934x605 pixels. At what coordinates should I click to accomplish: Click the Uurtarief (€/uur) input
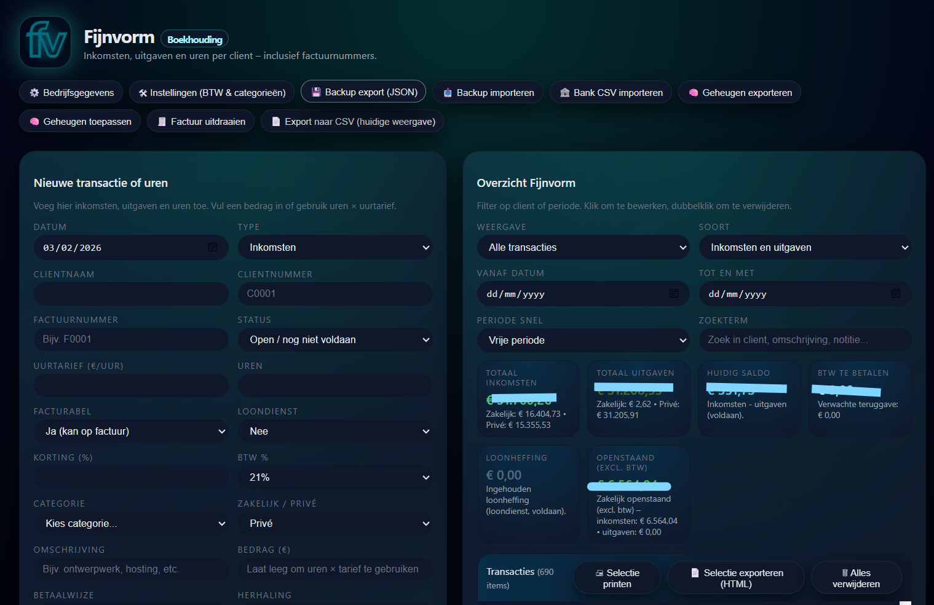131,386
